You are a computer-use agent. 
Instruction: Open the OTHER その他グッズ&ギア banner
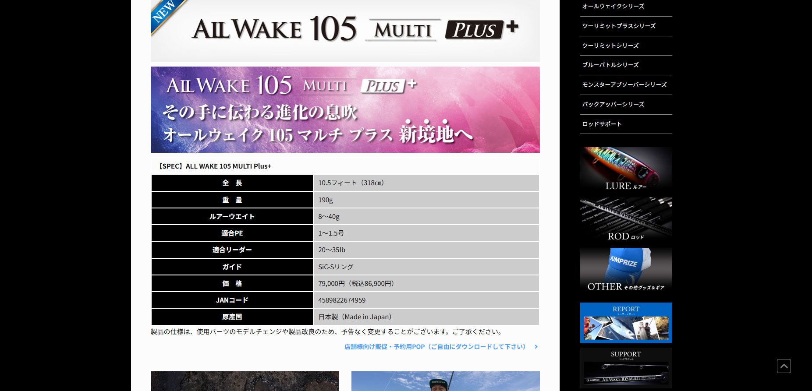coord(626,271)
